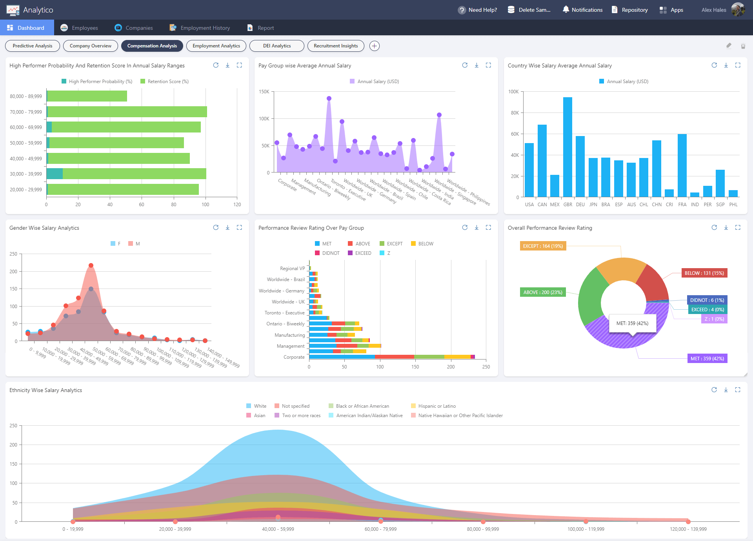Switch to the DEI Analytics tab

(277, 46)
